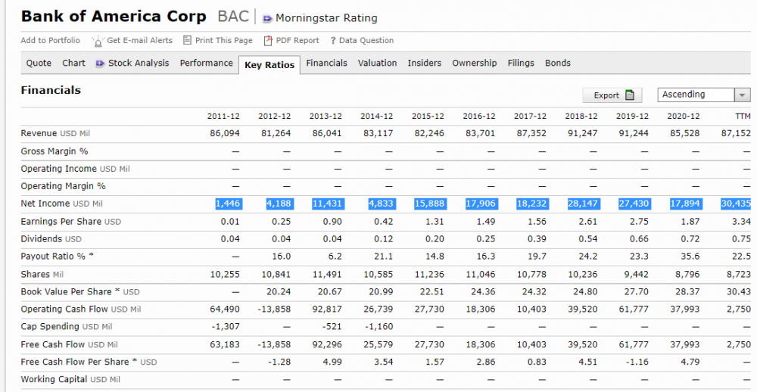
Task: Click operating cash flow value 92,817
Action: (327, 309)
